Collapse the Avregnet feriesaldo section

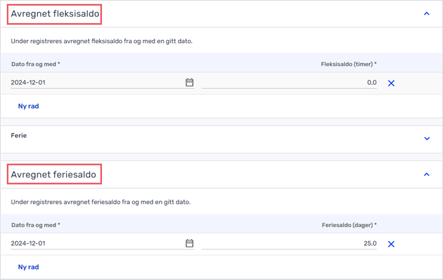click(427, 174)
